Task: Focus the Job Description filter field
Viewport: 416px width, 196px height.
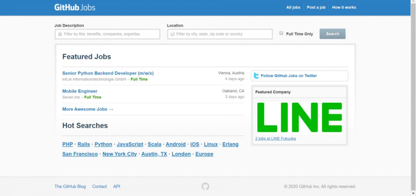Action: pos(107,34)
